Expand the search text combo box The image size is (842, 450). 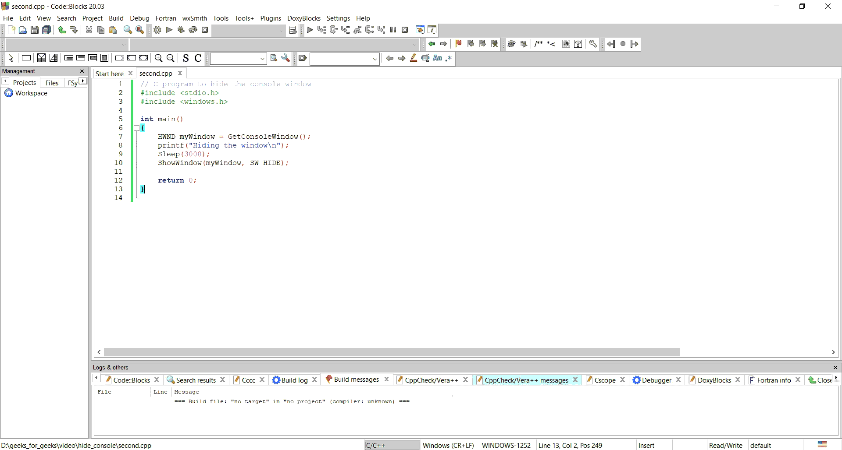pos(375,59)
